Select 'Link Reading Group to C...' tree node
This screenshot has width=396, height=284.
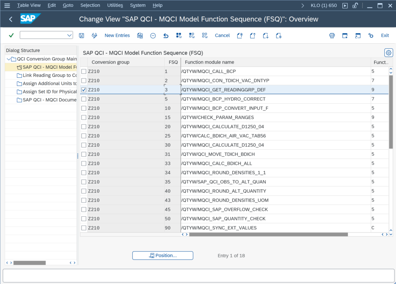(47, 75)
